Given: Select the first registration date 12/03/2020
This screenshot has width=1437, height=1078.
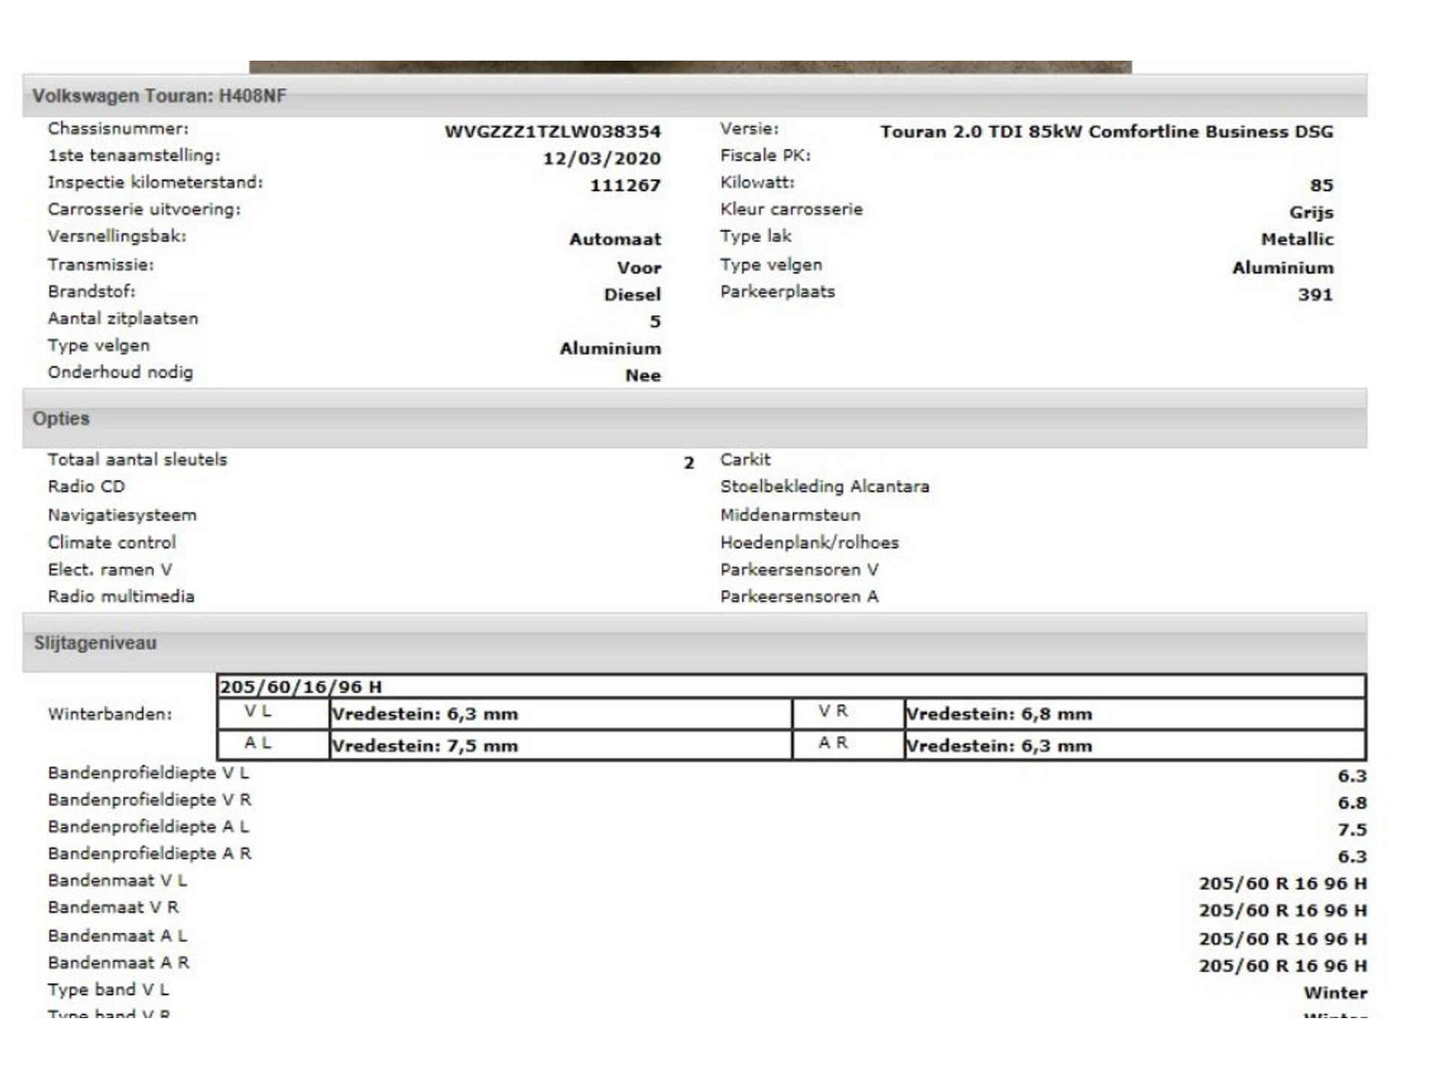Looking at the screenshot, I should click(602, 159).
